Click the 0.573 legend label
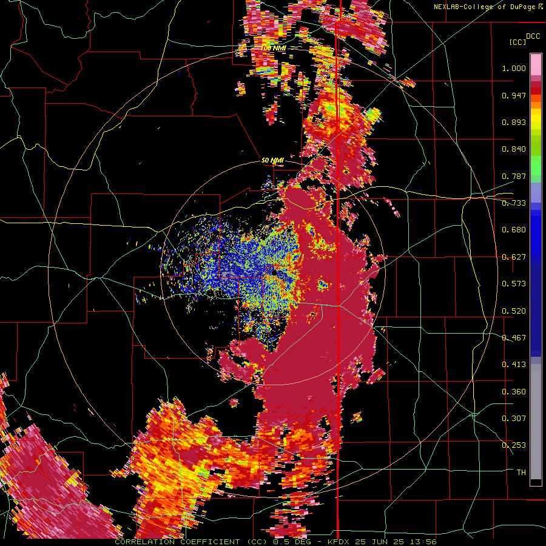The width and height of the screenshot is (546, 546). pyautogui.click(x=514, y=284)
